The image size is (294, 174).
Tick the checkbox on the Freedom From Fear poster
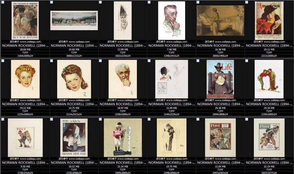52,119
